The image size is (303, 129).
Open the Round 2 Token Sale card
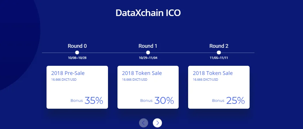pyautogui.click(x=219, y=87)
